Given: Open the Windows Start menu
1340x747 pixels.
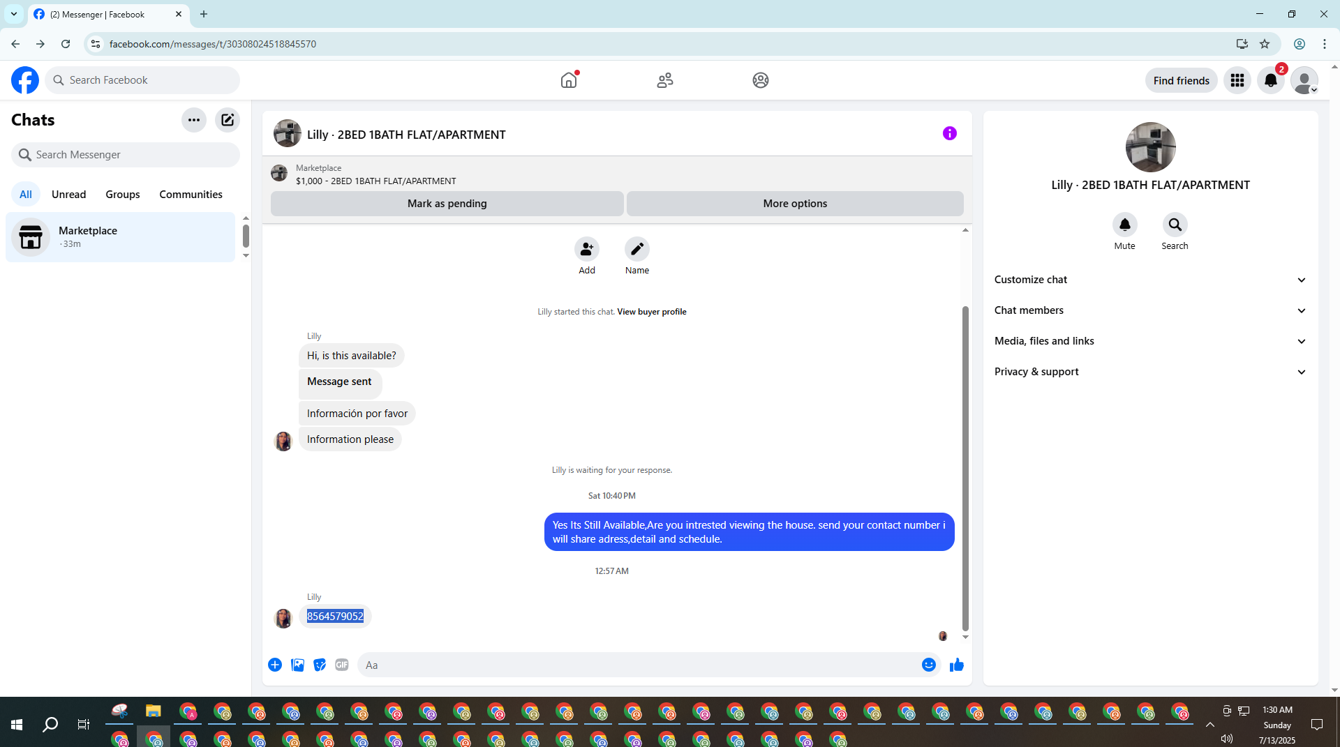Looking at the screenshot, I should pyautogui.click(x=17, y=725).
